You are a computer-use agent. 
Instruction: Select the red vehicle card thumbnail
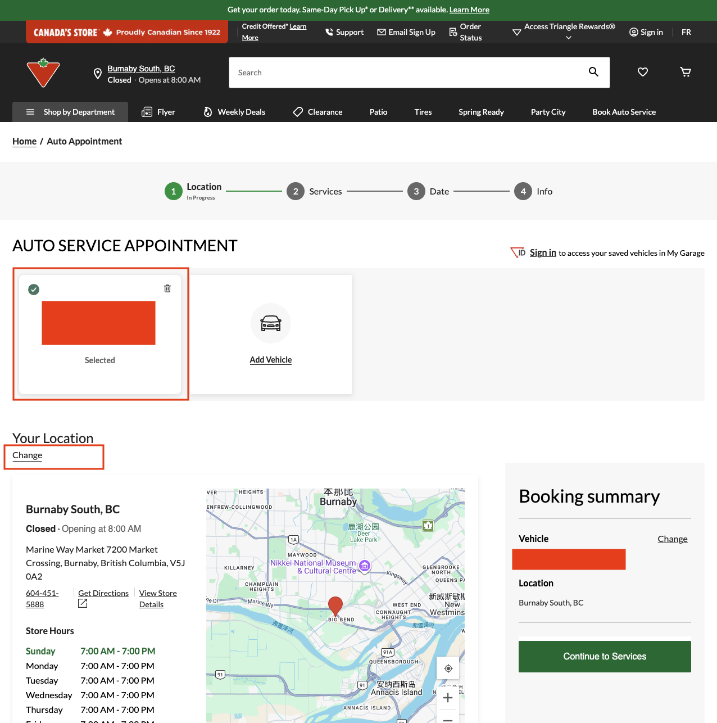[x=99, y=323]
